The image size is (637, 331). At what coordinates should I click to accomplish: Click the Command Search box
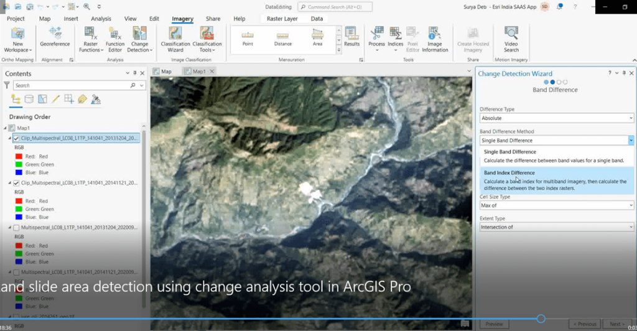pyautogui.click(x=335, y=7)
